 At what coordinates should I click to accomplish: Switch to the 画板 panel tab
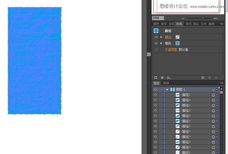pyautogui.click(x=166, y=83)
